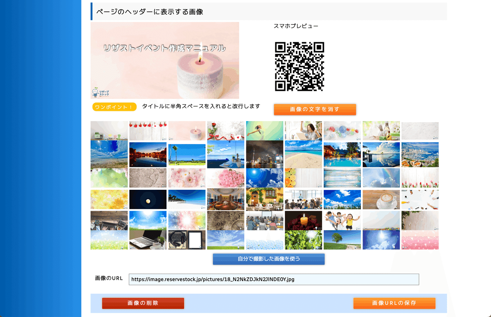Screen dimensions: 491x317
Task: Select the rainbow and clouds thumbnail
Action: tap(381, 178)
